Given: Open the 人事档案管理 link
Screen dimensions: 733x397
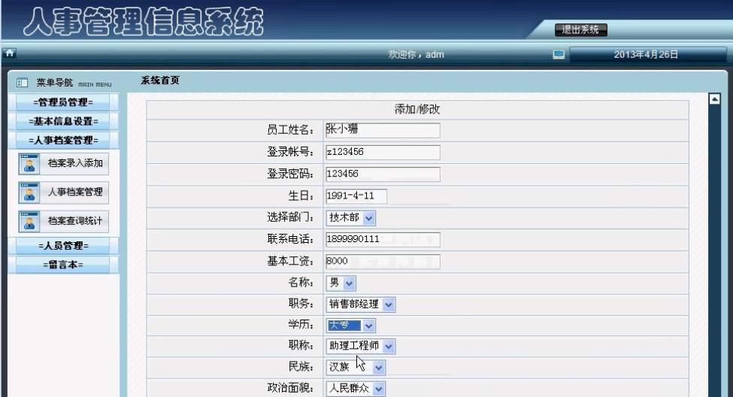Looking at the screenshot, I should coord(75,192).
